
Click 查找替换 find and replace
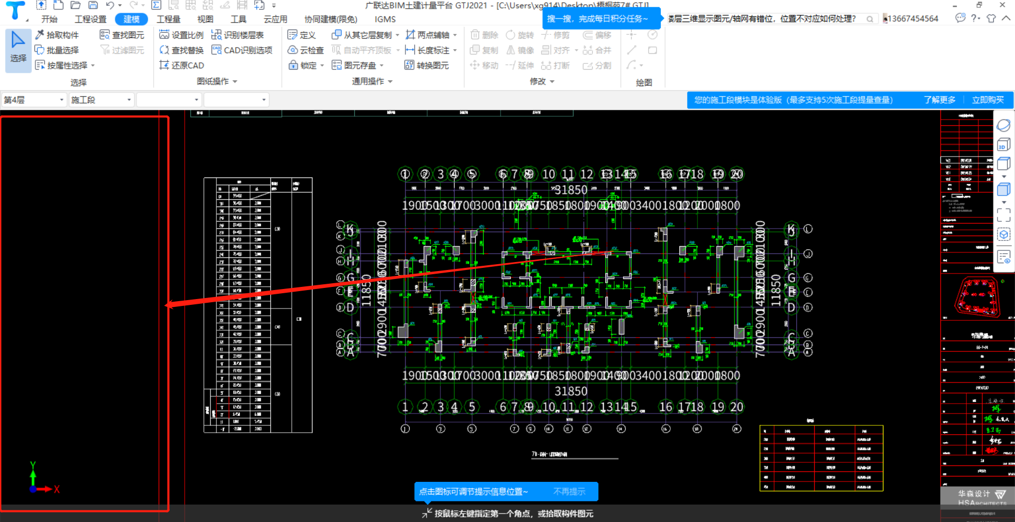click(181, 50)
